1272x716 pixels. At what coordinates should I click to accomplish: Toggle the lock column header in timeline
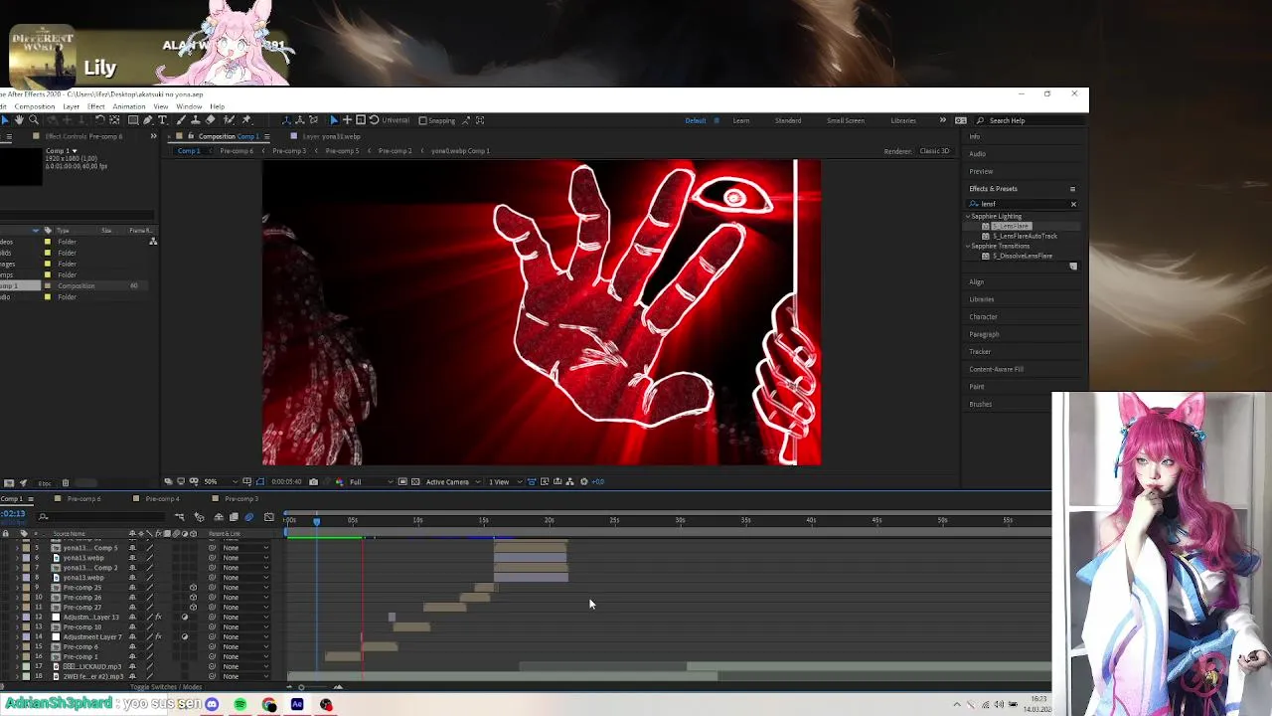point(5,533)
